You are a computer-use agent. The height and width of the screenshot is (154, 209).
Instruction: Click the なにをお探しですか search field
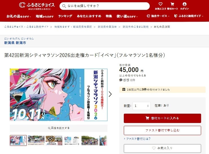pos(104,6)
